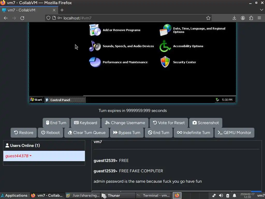Open Firefox hamburger menu
Screen dimensions: 265x199
pos(259,18)
